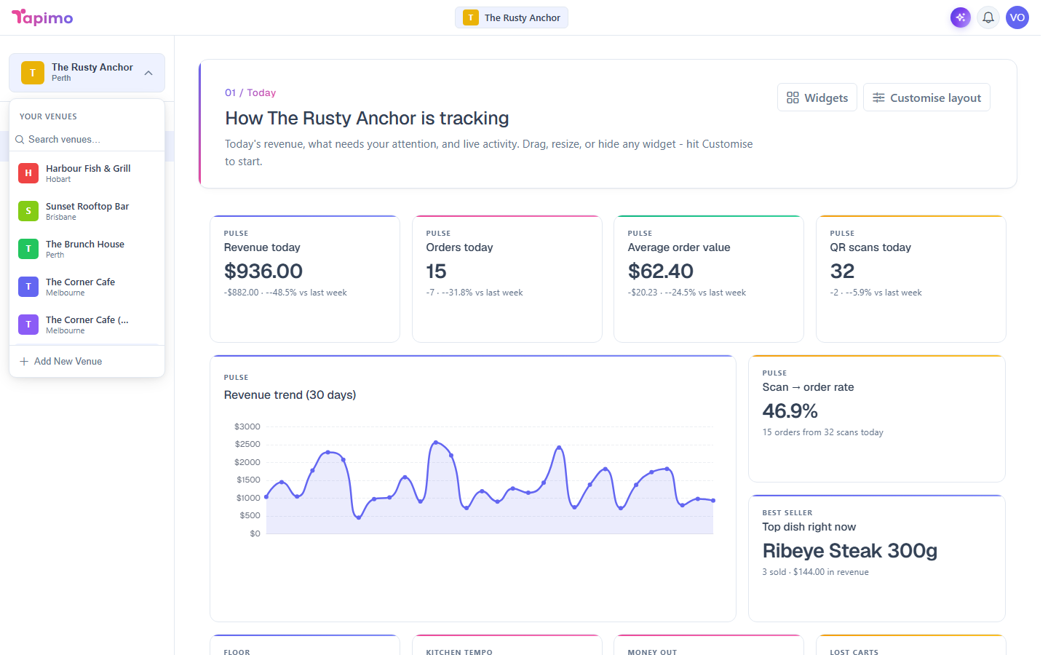
Task: Open the Widgets button
Action: tap(817, 98)
